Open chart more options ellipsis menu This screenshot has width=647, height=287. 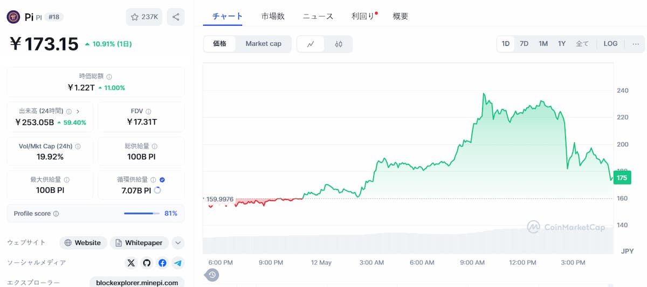(637, 44)
